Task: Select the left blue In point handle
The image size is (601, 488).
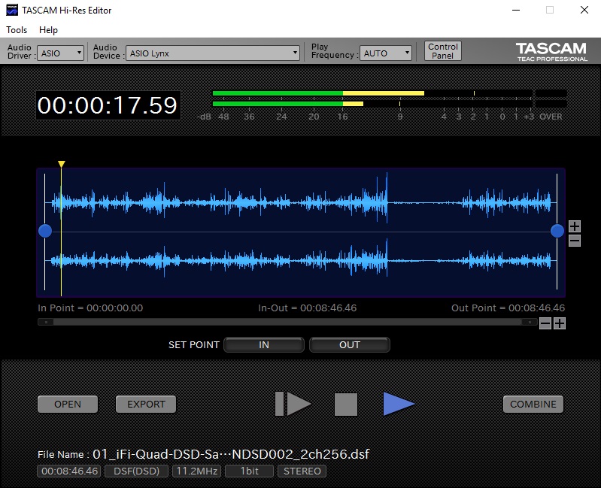Action: pyautogui.click(x=45, y=231)
